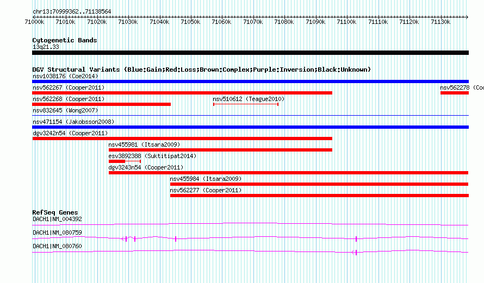Image resolution: width=484 pixels, height=283 pixels.
Task: Select the thin red nsv510612 variant line
Action: (246, 104)
